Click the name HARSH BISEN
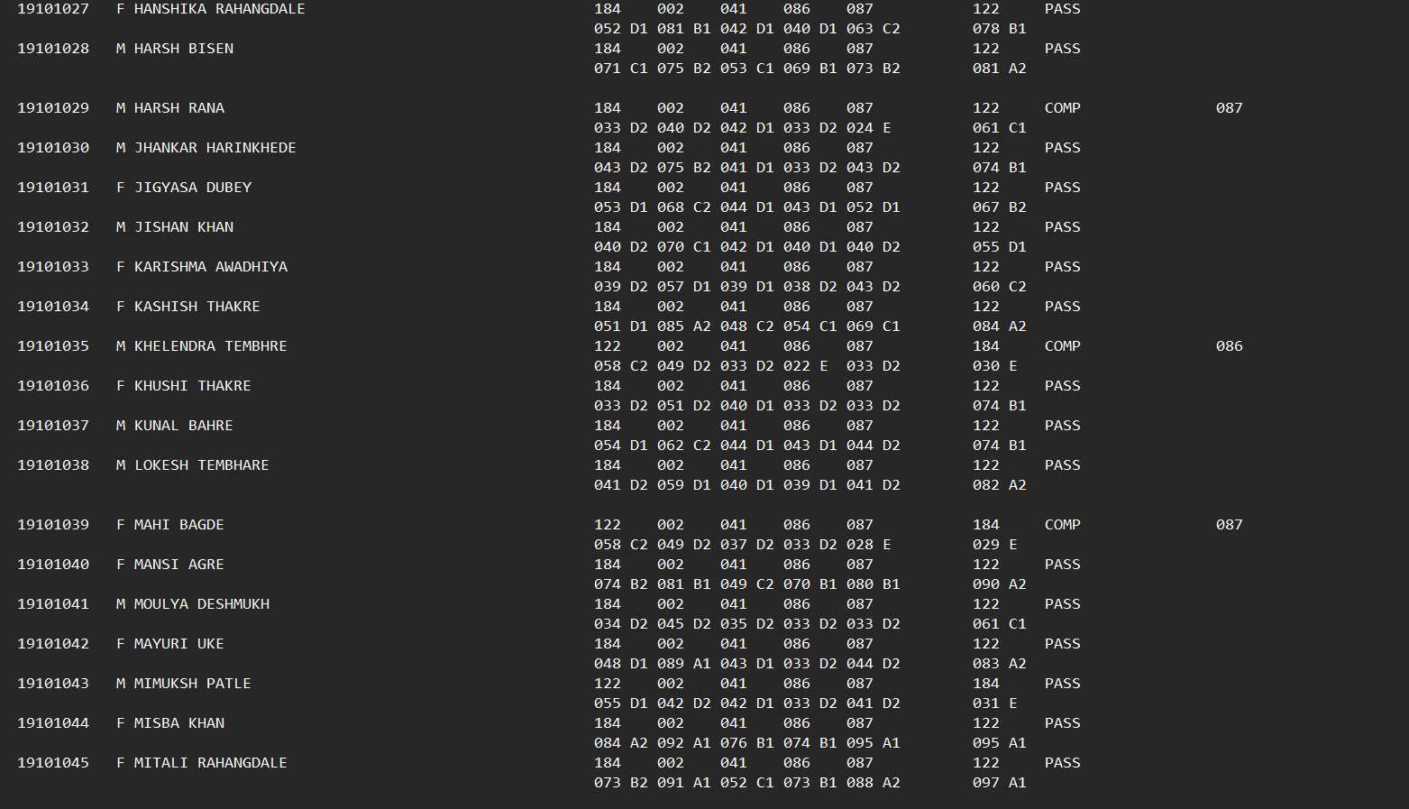 tap(184, 49)
